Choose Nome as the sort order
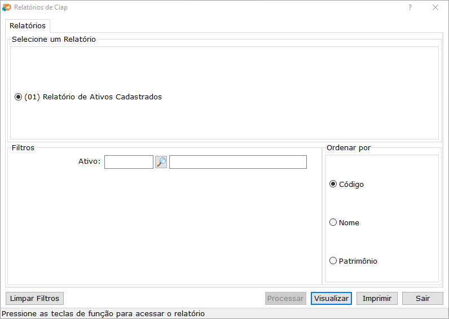This screenshot has height=319, width=449. [333, 222]
